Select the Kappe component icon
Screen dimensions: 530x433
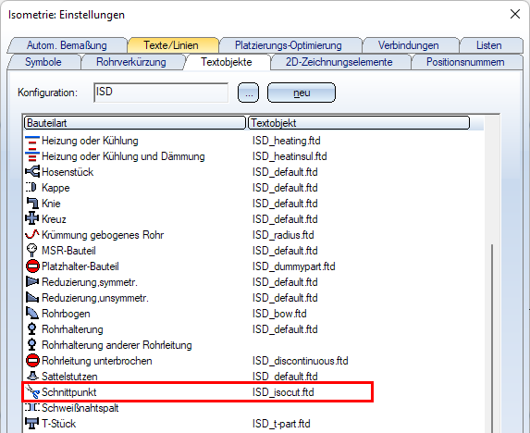(31, 188)
